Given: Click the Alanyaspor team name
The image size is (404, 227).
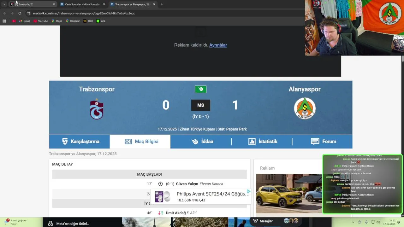Looking at the screenshot, I should pyautogui.click(x=305, y=89).
